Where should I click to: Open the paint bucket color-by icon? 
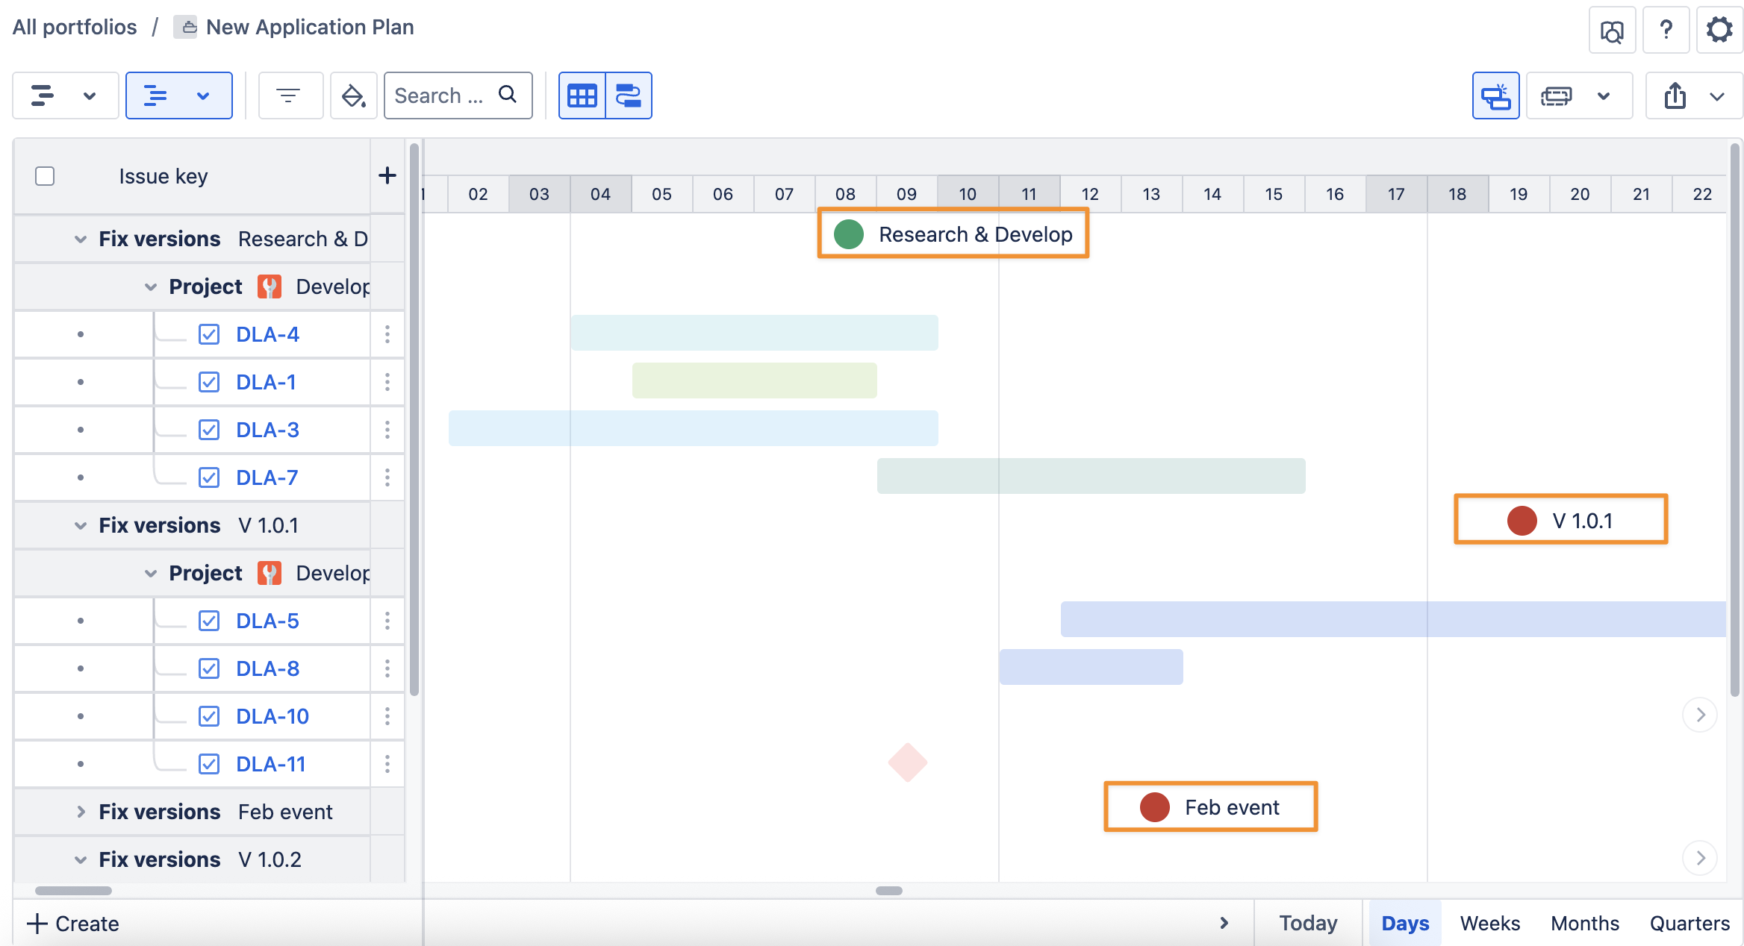coord(352,95)
